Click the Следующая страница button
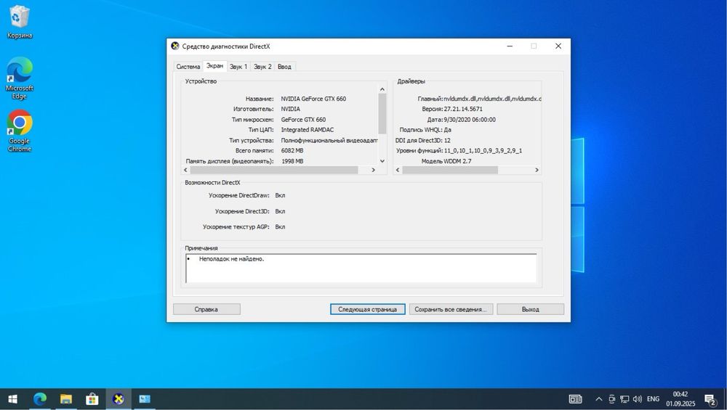The image size is (727, 410). coord(367,309)
